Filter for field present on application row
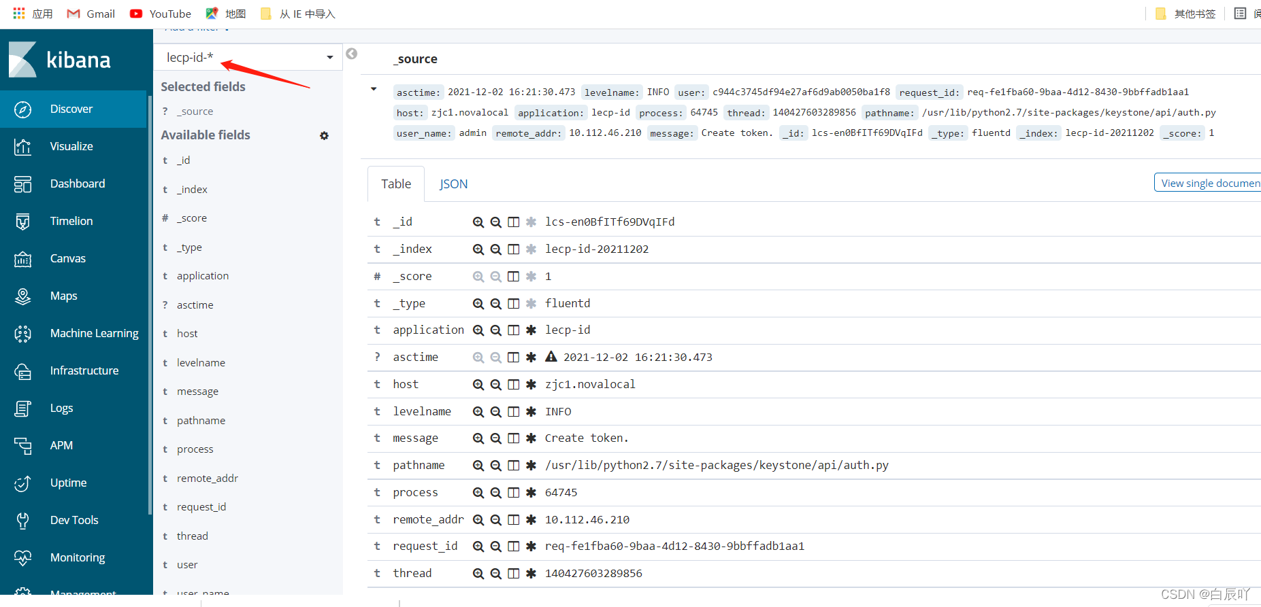The image size is (1261, 607). coord(531,330)
